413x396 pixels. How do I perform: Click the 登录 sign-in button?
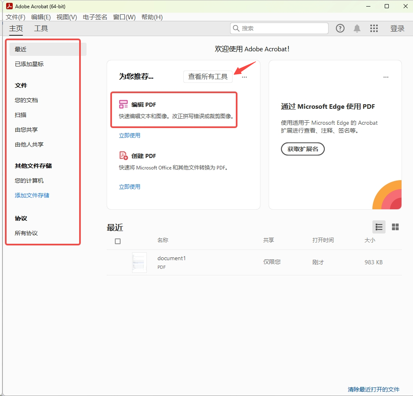(x=397, y=28)
